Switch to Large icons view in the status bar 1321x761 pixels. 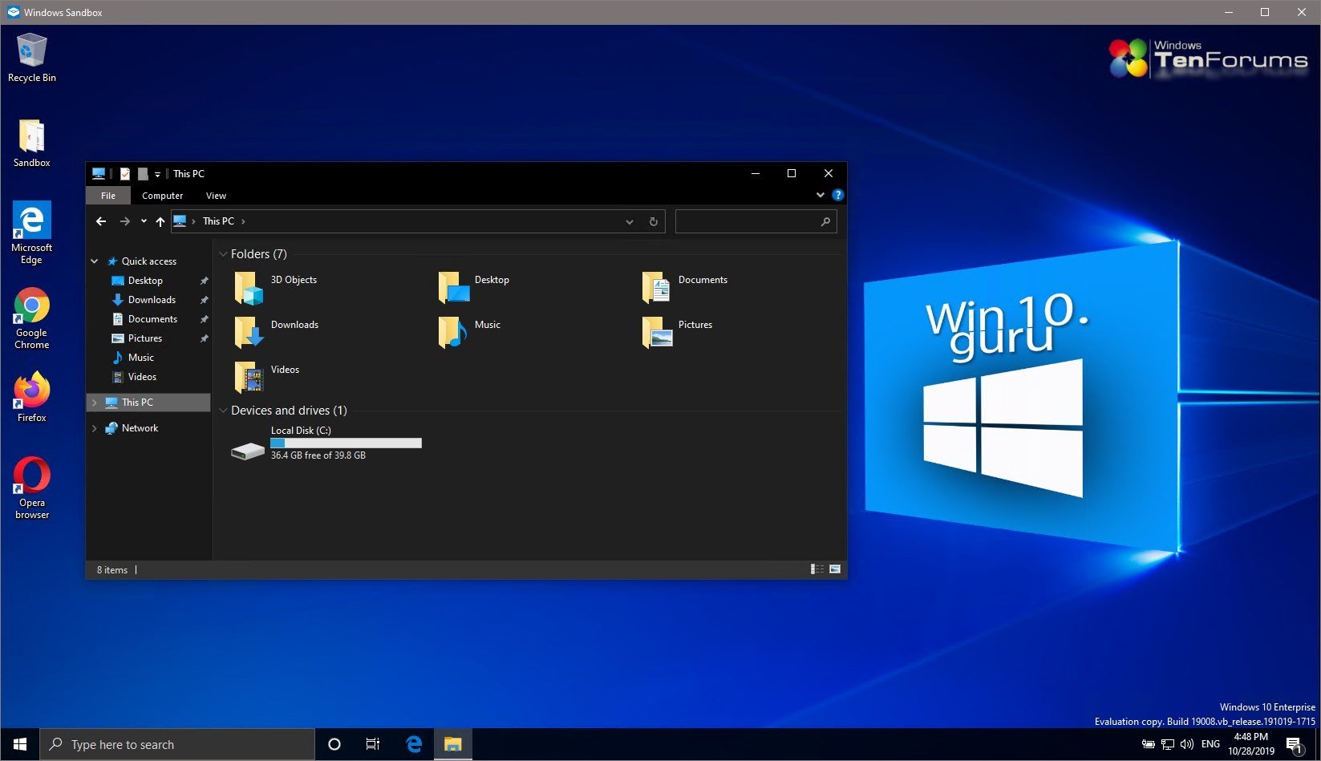(835, 569)
